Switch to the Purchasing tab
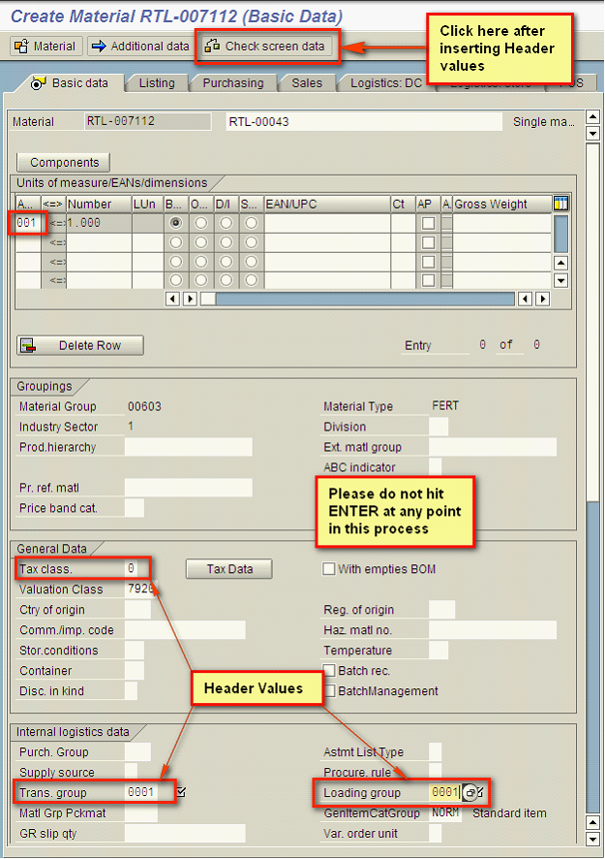Image resolution: width=605 pixels, height=859 pixels. [x=232, y=83]
